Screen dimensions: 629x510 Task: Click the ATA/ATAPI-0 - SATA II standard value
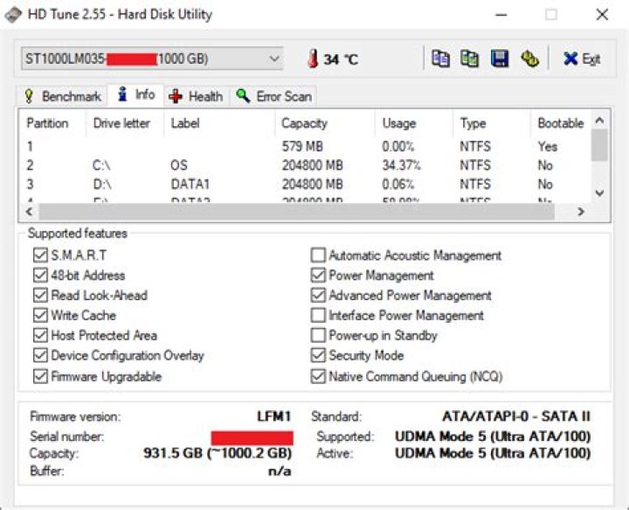click(x=516, y=416)
